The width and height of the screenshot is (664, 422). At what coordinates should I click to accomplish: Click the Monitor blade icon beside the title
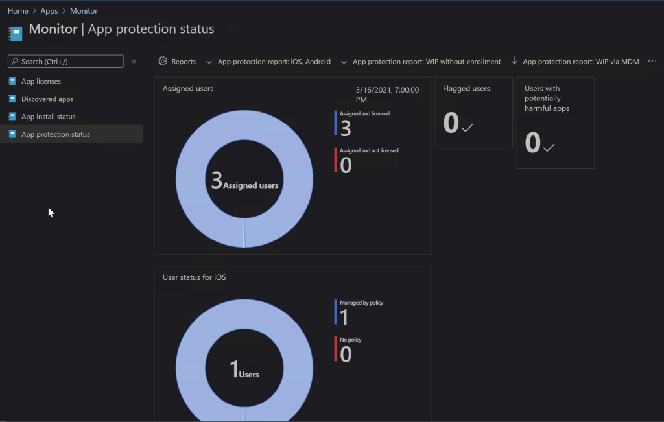pos(15,32)
